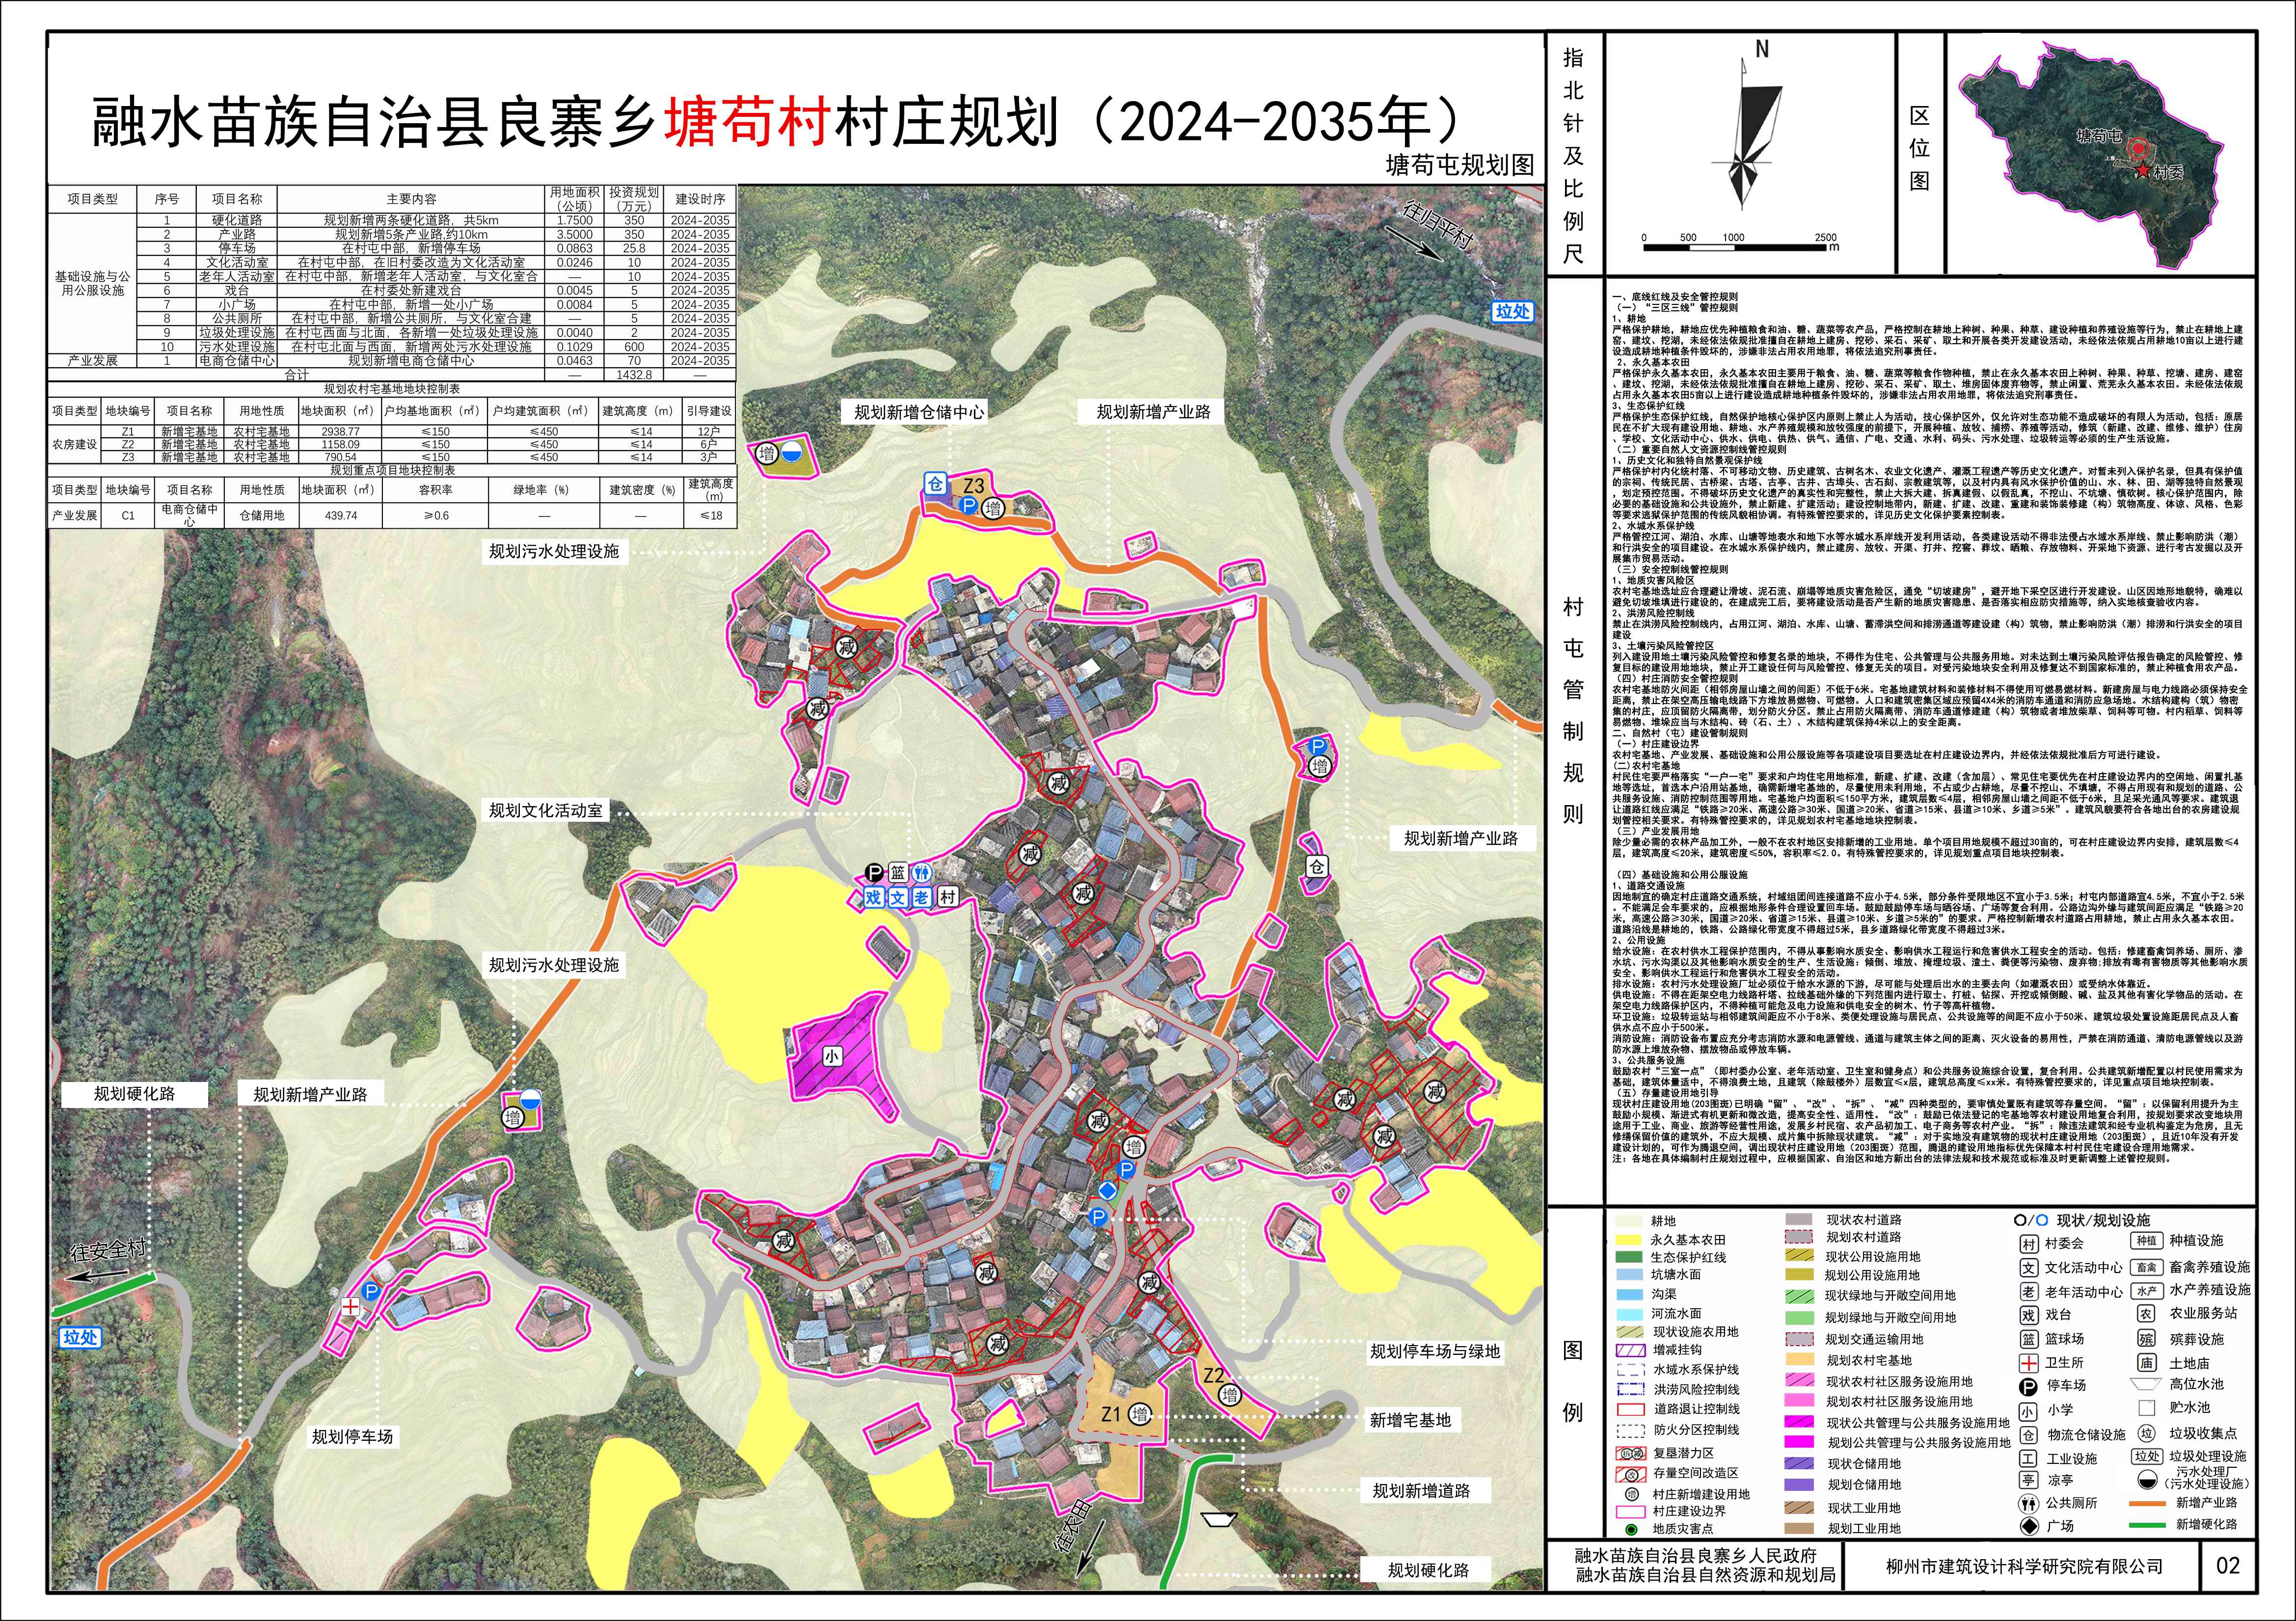Viewport: 2296px width, 1621px height.
Task: Click the 停车场 P icon in the legend
Action: pyautogui.click(x=2028, y=1386)
